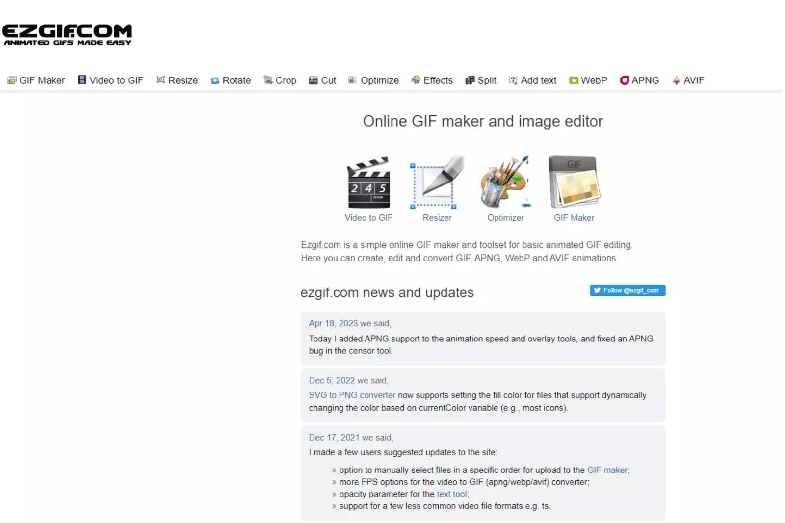This screenshot has width=785, height=523.
Task: Click the Split nav icon
Action: (470, 80)
